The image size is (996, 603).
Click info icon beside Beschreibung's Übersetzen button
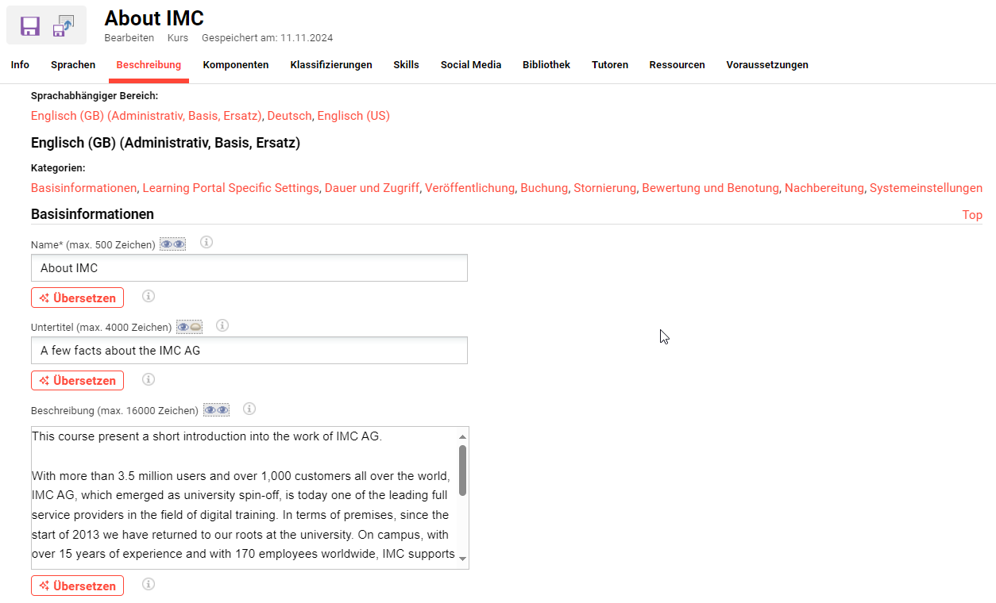click(149, 585)
